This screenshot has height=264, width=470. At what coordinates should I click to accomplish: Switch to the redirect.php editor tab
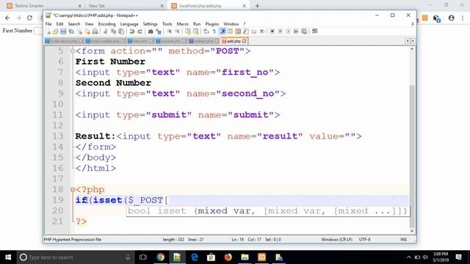pyautogui.click(x=203, y=41)
